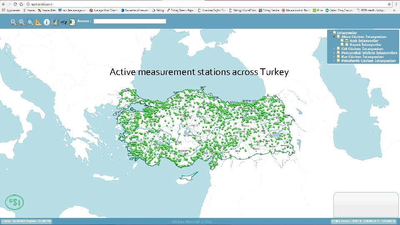
Task: Select Meteoroloji Gözlem İstasyonları tree label
Action: (x=369, y=53)
